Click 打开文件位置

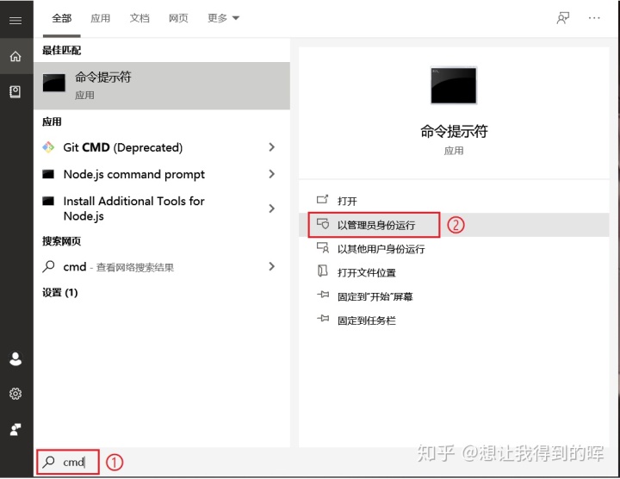point(366,272)
